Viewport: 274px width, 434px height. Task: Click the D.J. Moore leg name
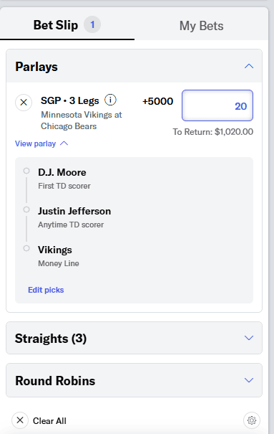62,172
